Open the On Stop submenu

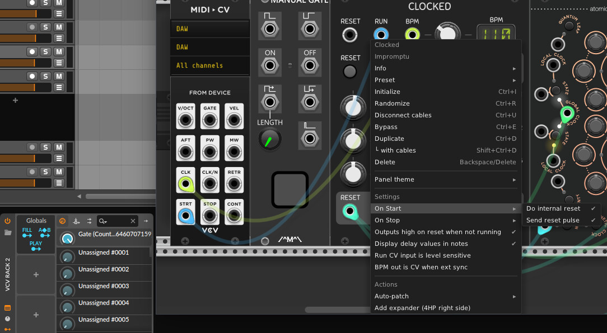point(446,220)
